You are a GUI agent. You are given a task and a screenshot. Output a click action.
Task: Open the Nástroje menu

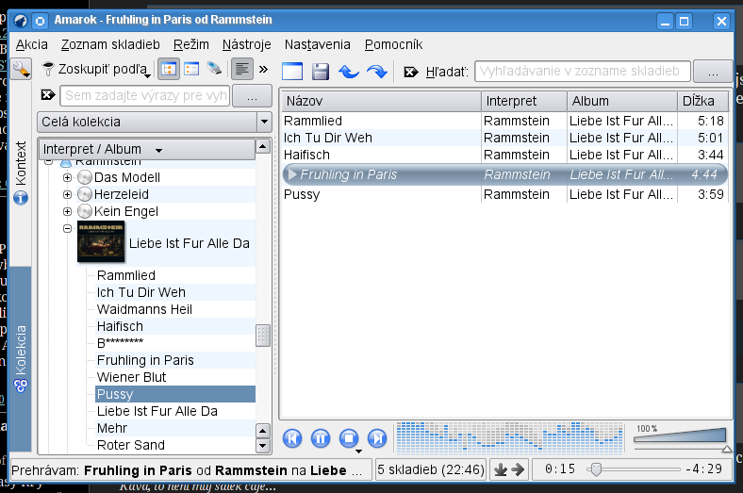click(246, 44)
